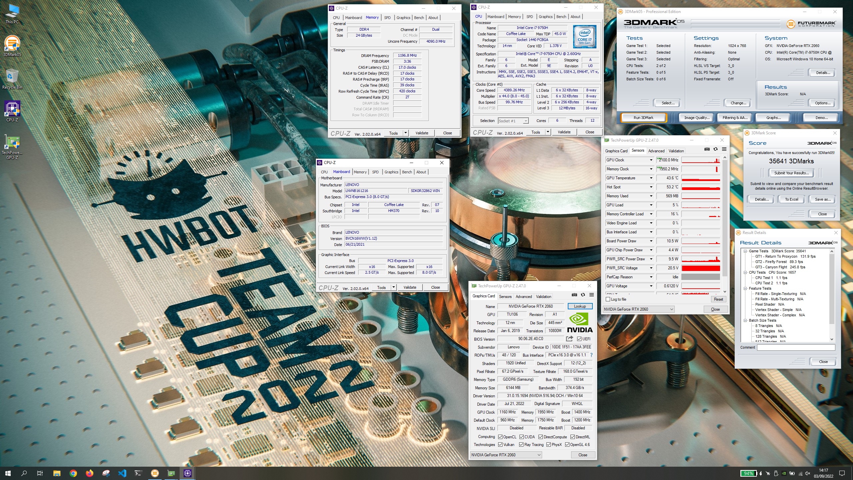Toggle the Ray Tracing checkbox
The image size is (853, 480).
point(521,445)
